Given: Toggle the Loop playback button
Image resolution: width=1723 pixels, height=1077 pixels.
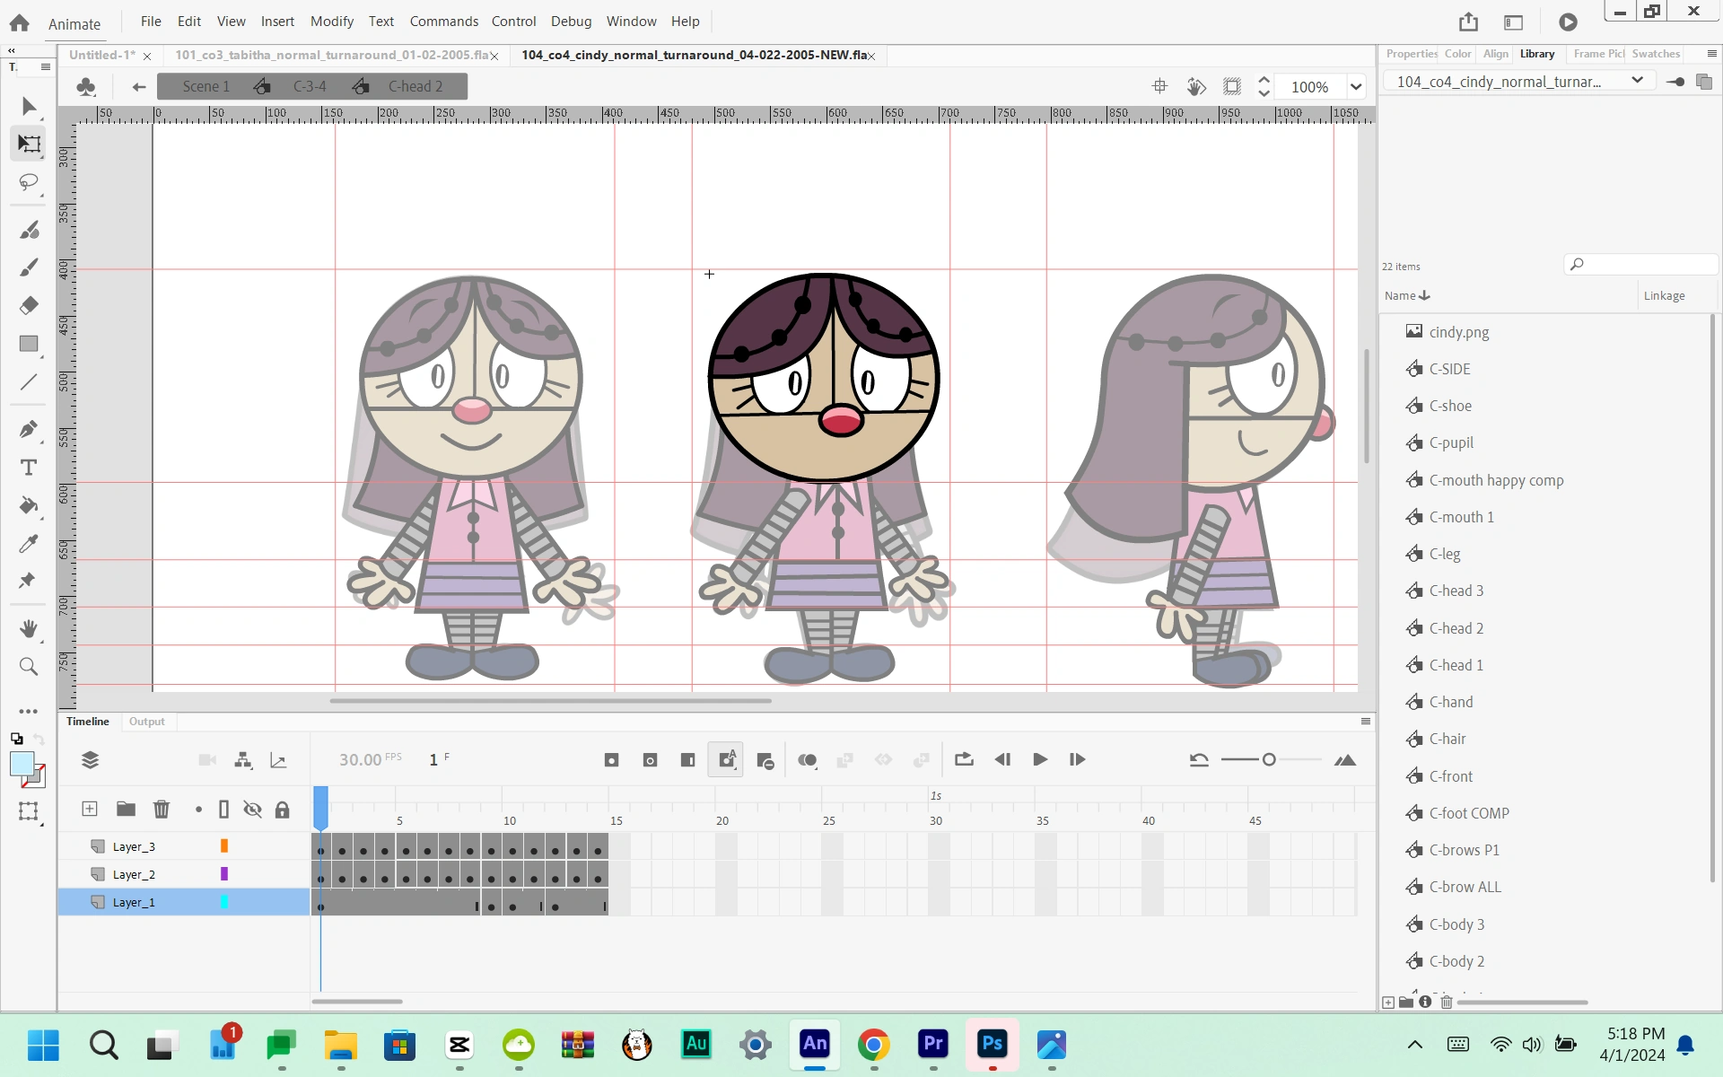Looking at the screenshot, I should [x=964, y=759].
